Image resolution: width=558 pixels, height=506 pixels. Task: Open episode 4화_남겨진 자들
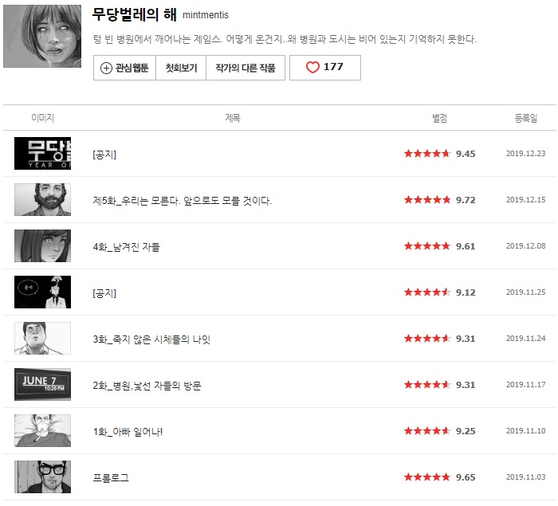126,246
